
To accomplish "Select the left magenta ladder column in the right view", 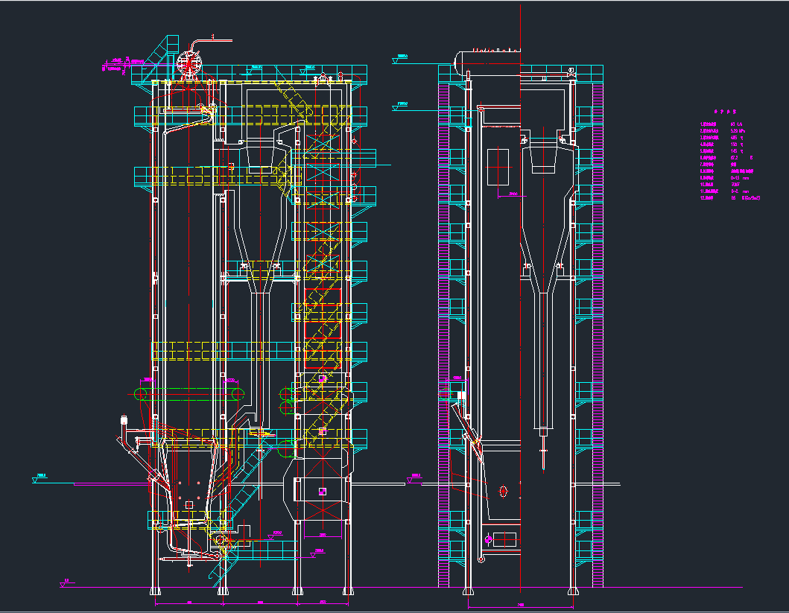I will pos(444,335).
